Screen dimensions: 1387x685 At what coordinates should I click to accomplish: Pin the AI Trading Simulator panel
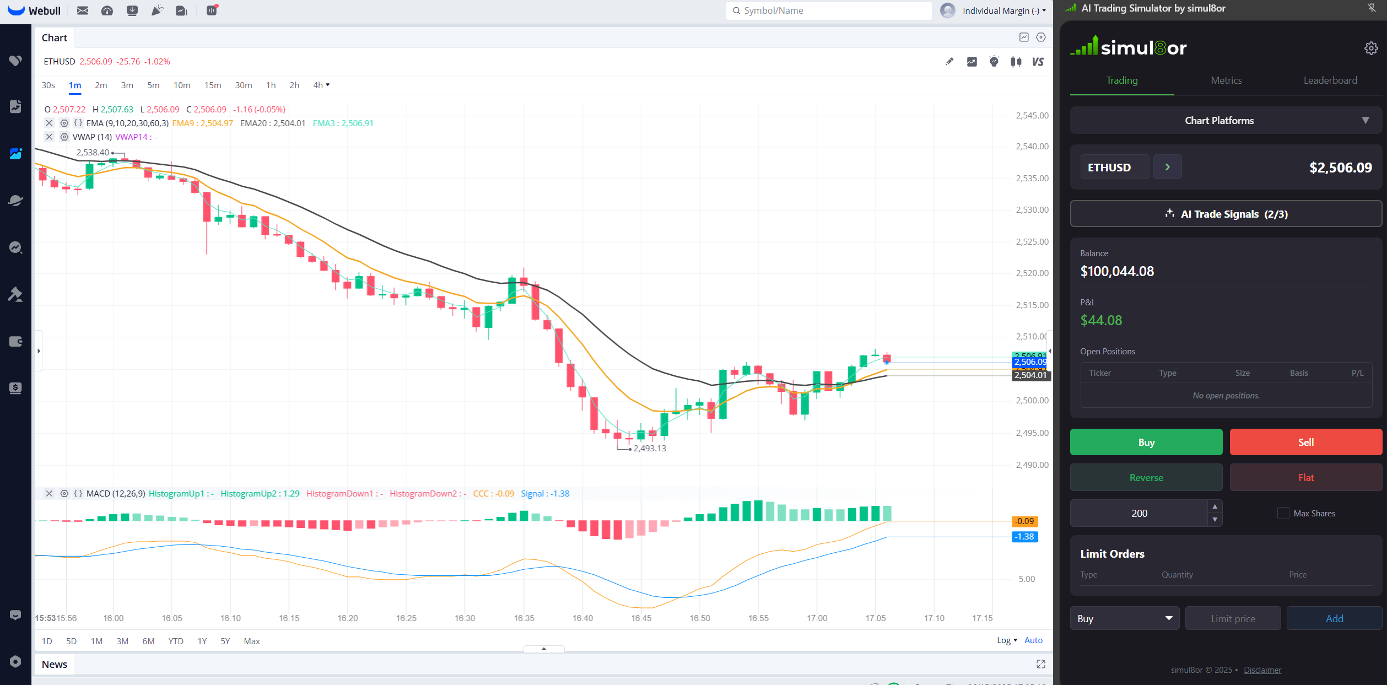1372,8
